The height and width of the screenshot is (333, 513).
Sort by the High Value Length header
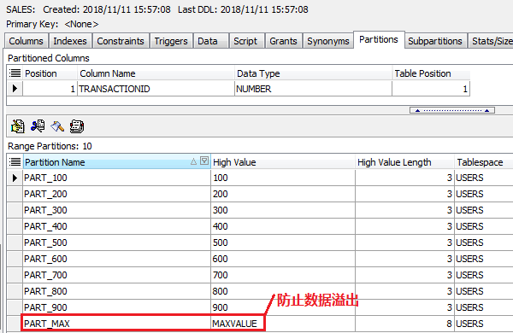[x=404, y=161]
